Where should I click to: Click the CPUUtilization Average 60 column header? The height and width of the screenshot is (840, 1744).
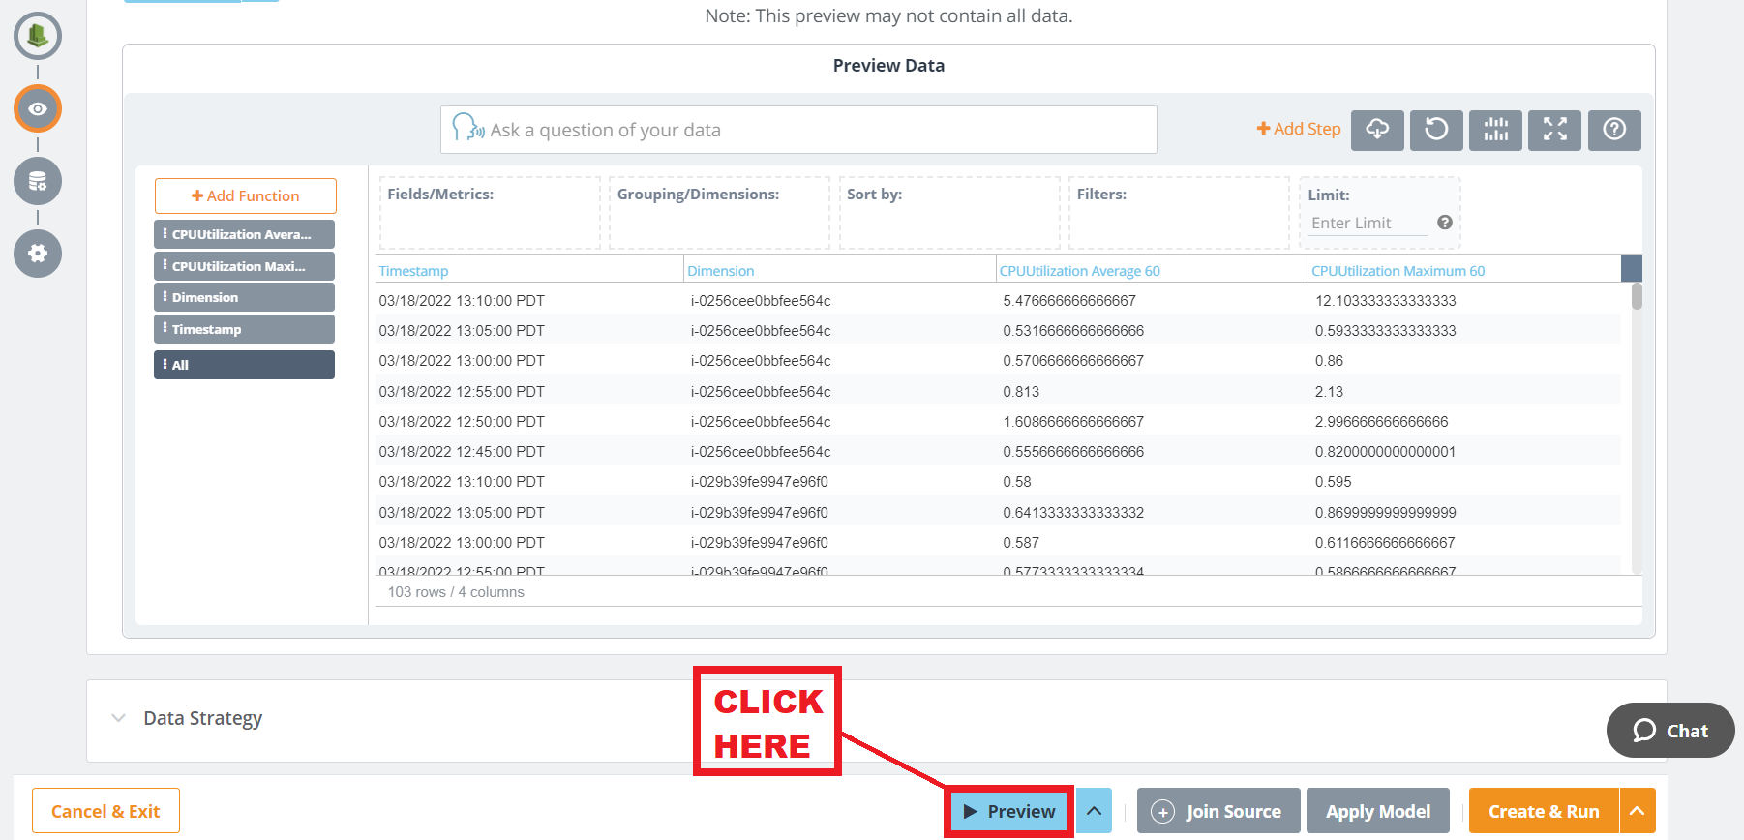coord(1079,271)
